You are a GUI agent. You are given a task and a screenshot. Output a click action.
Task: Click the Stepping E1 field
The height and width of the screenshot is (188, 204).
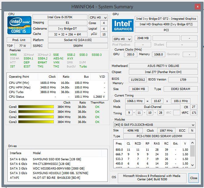[67, 23]
